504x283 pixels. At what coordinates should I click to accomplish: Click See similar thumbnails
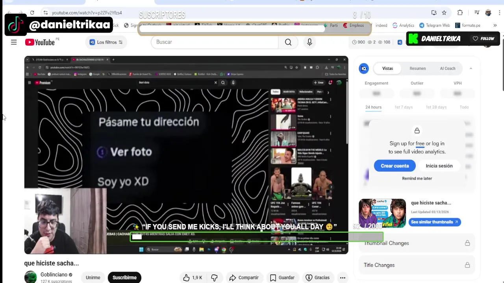435,222
